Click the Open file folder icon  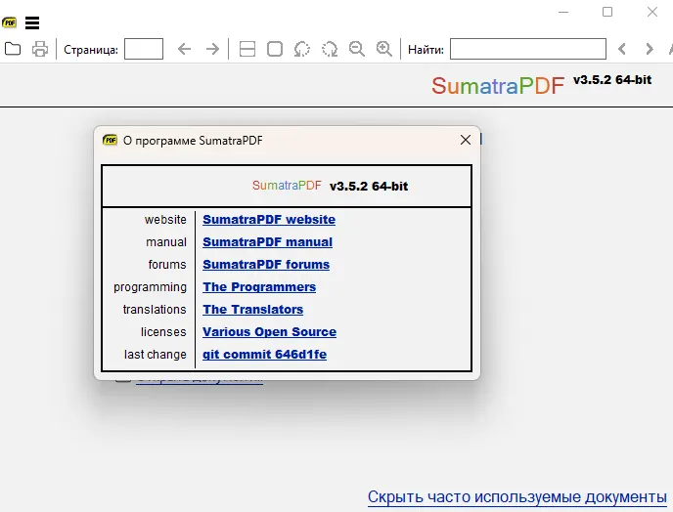pos(13,49)
